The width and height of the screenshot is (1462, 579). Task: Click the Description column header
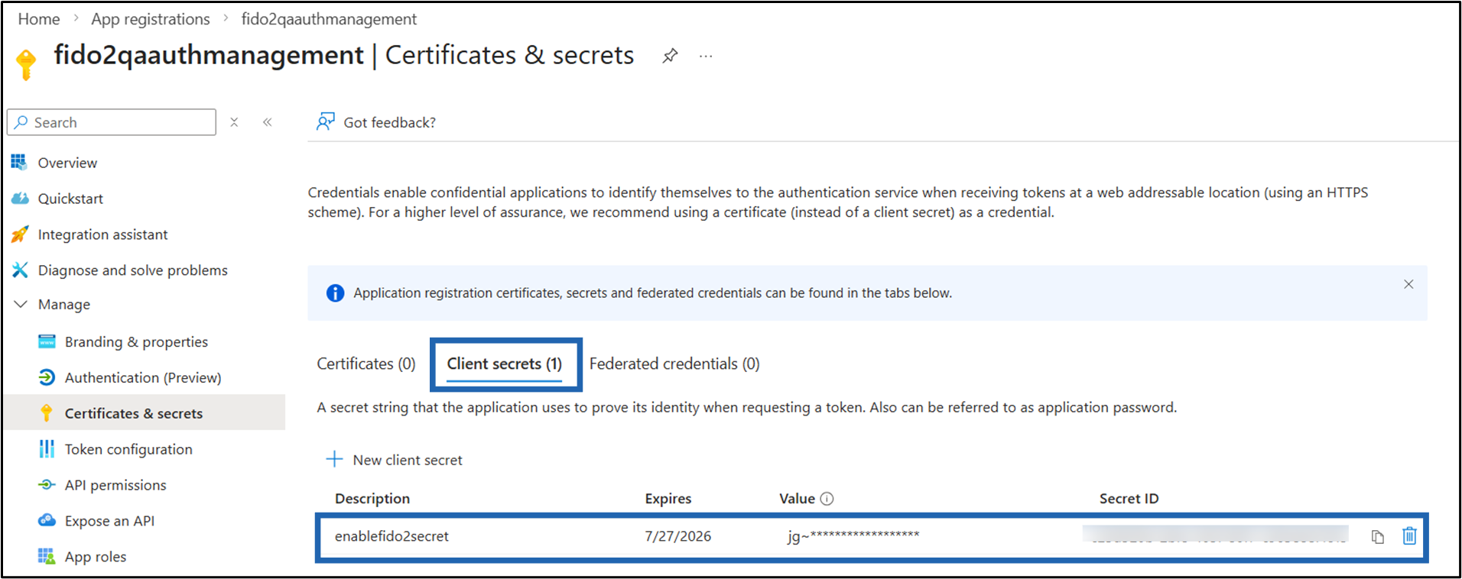click(x=372, y=499)
